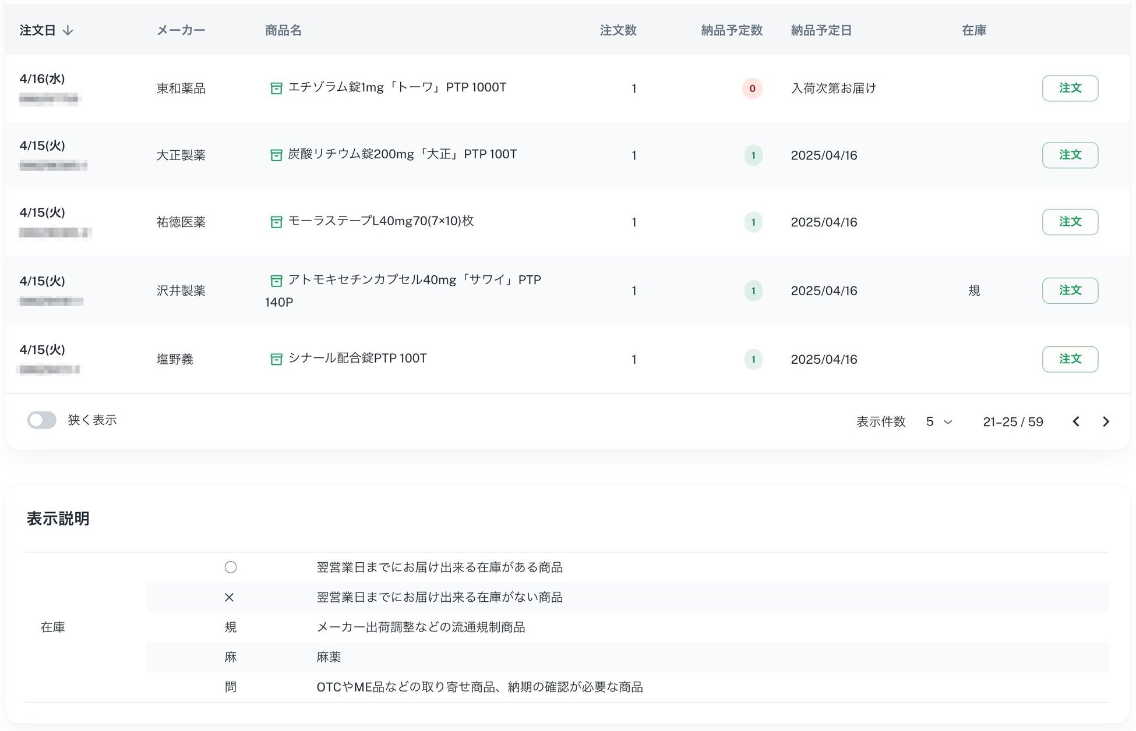Image resolution: width=1136 pixels, height=731 pixels.
Task: Click the red 0 delivery count badge
Action: 752,88
